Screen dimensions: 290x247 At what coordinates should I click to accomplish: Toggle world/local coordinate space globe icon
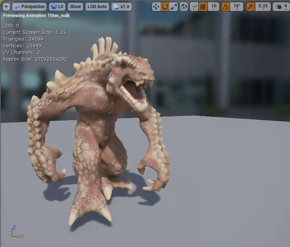[x=184, y=7]
